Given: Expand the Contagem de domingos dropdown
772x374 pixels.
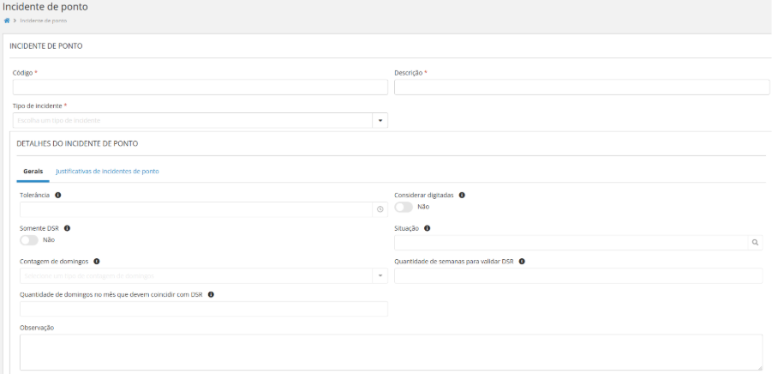Looking at the screenshot, I should click(380, 276).
